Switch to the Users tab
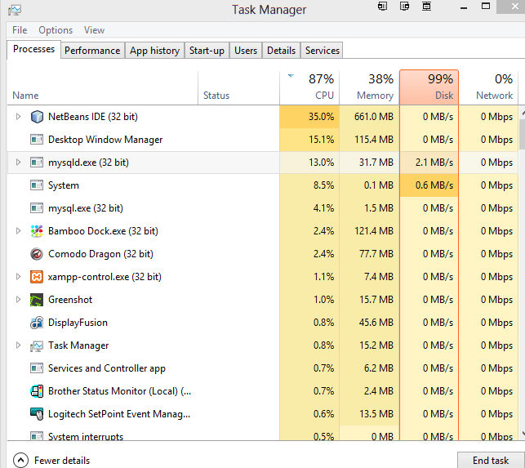525x468 pixels. [x=246, y=51]
